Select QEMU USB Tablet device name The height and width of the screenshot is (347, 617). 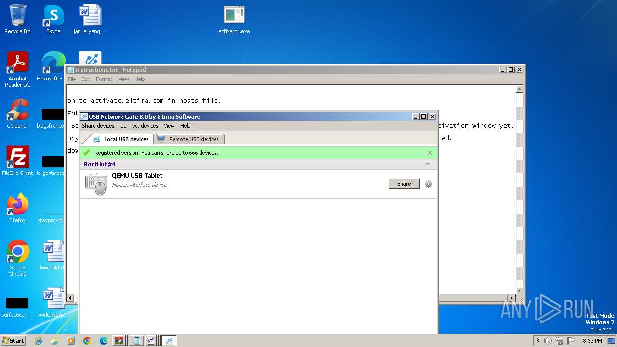(x=137, y=175)
